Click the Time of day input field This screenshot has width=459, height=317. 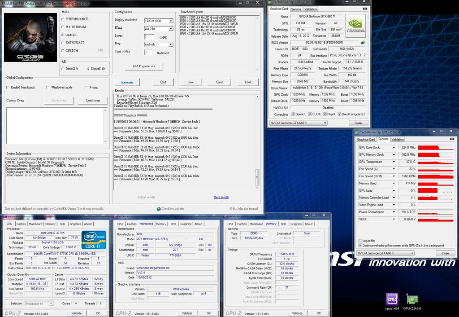[x=148, y=52]
